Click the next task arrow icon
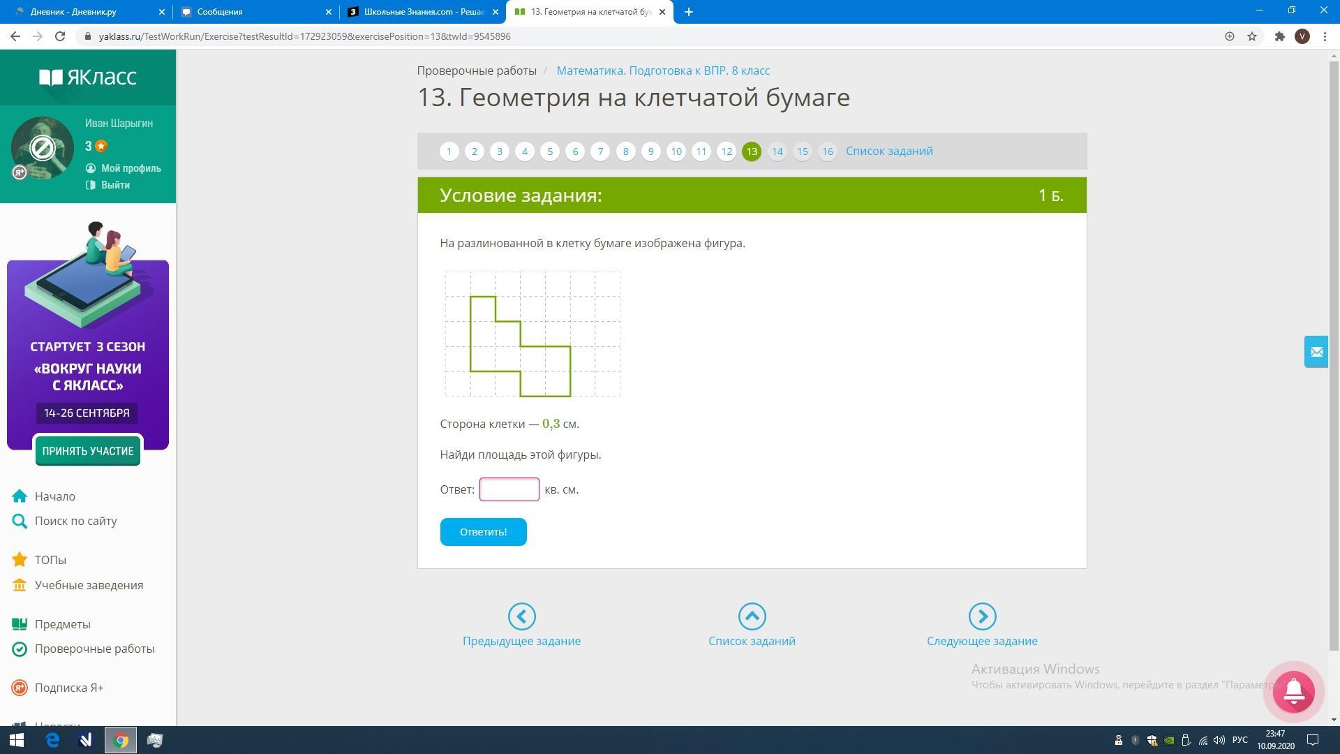Screen dimensions: 1340x754 pyautogui.click(x=982, y=616)
